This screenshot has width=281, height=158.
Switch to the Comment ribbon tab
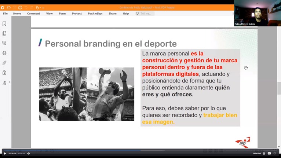click(x=33, y=14)
